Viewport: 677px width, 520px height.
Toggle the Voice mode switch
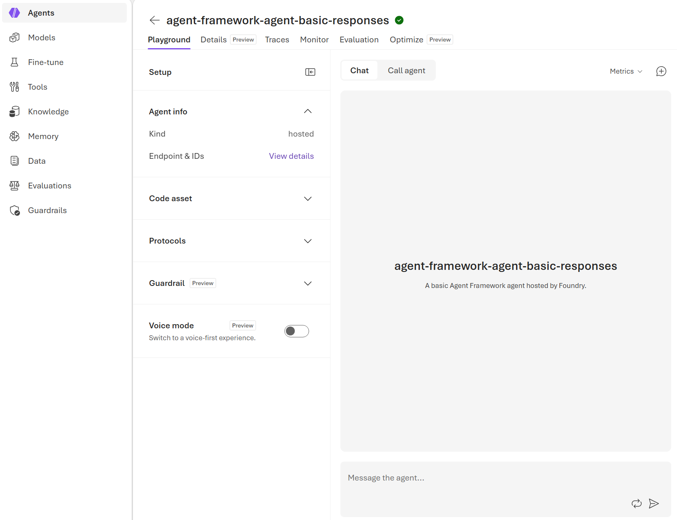tap(297, 331)
